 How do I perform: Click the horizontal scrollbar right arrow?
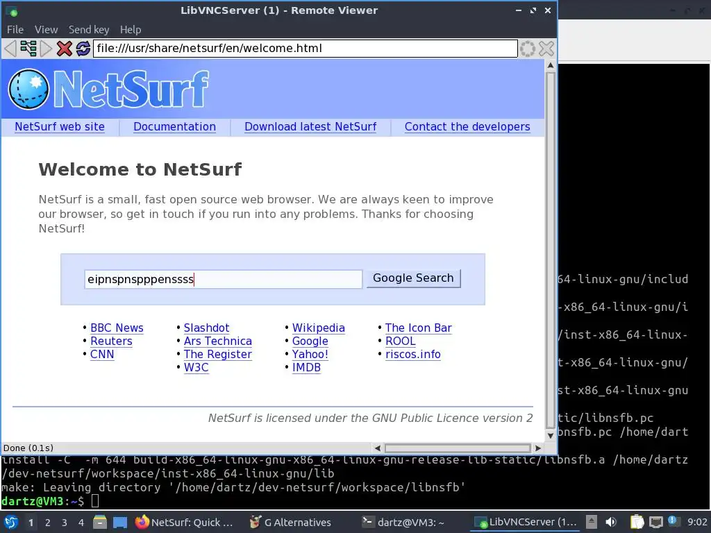coord(538,448)
